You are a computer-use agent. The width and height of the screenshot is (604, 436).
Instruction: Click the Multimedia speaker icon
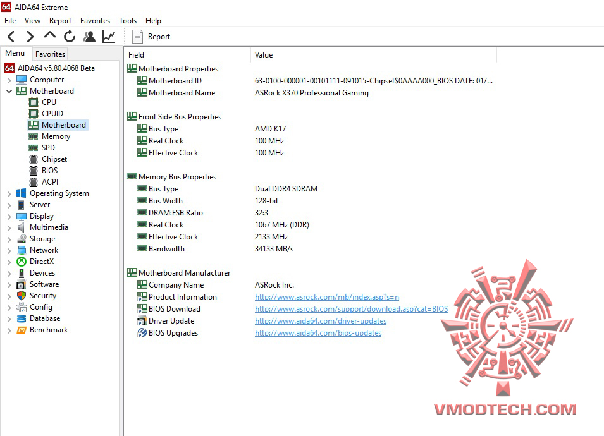(x=22, y=227)
